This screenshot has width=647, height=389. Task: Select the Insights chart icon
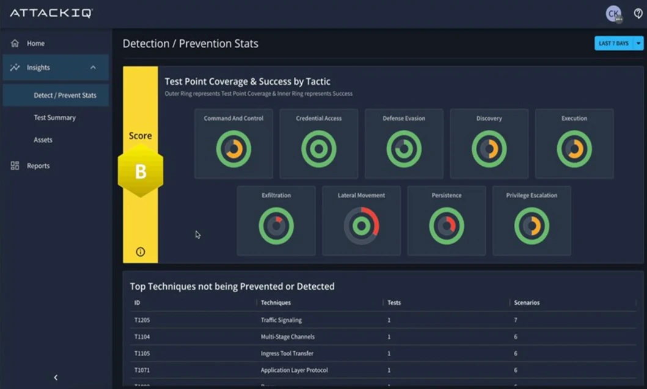(15, 67)
